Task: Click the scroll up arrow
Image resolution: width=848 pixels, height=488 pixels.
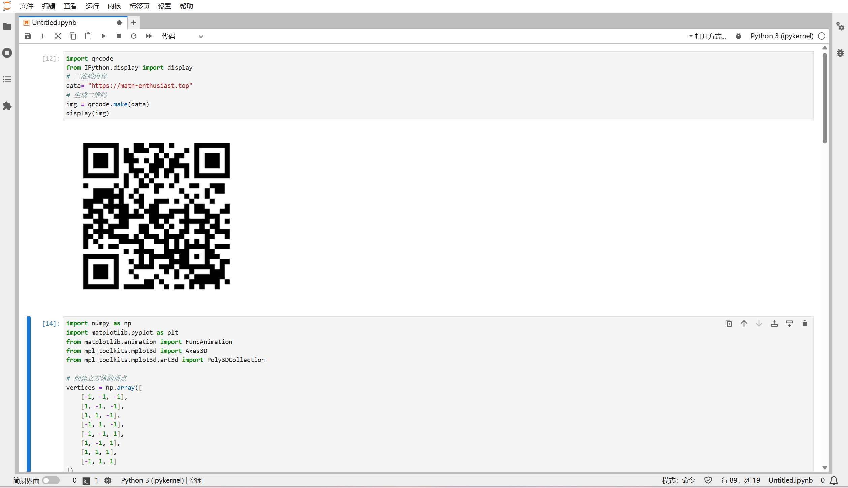Action: coord(825,48)
